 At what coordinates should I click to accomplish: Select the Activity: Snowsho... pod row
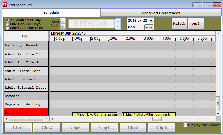(x=26, y=46)
